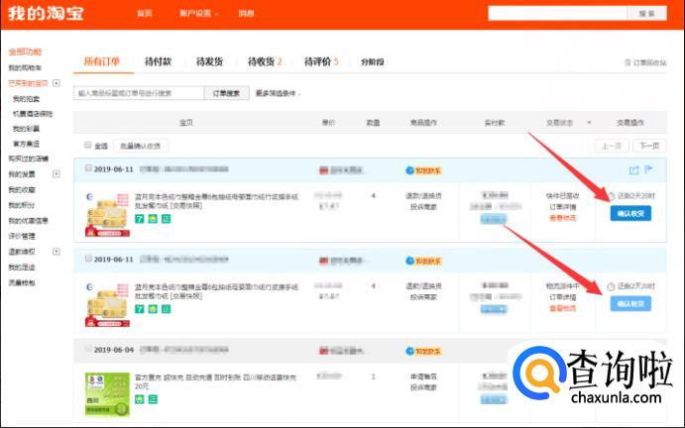Switch to the 待付款 tab
Screen dimensions: 685x428
(159, 61)
